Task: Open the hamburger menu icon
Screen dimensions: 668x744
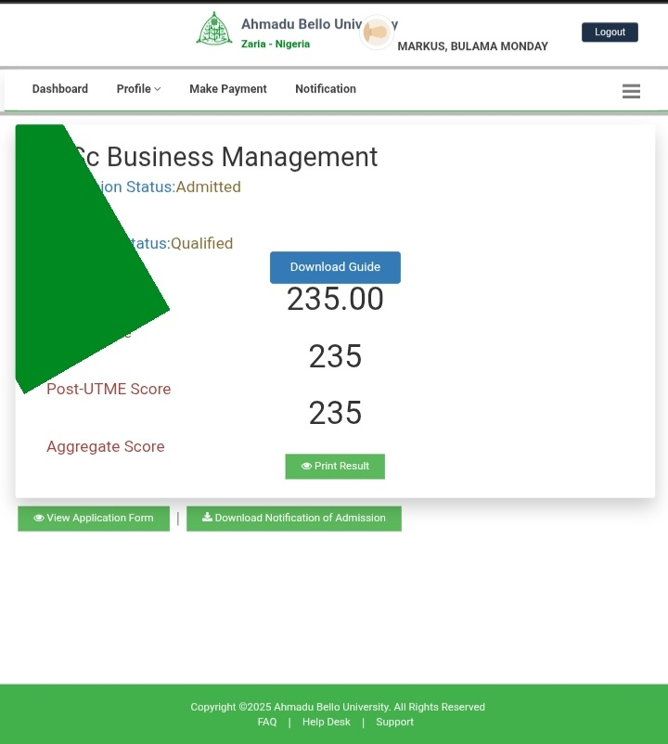Action: coord(631,91)
